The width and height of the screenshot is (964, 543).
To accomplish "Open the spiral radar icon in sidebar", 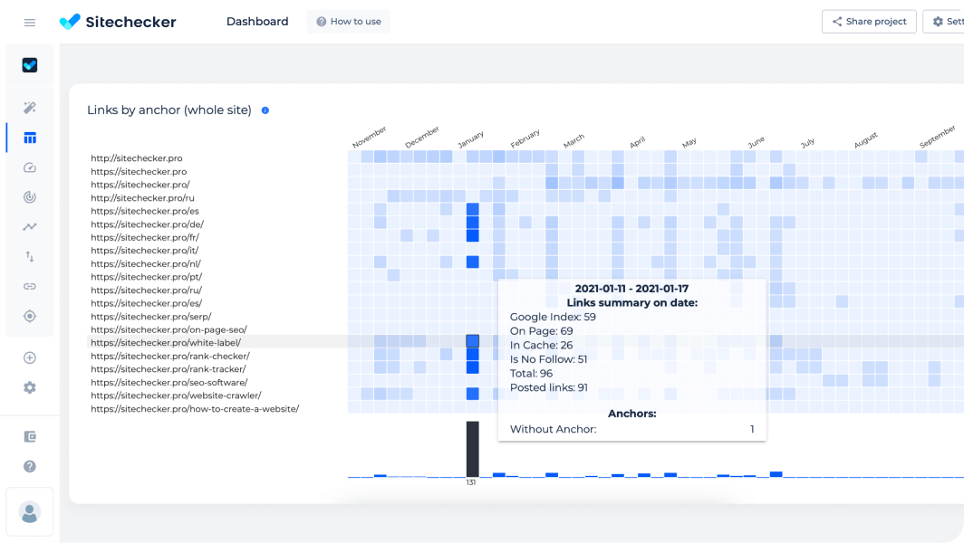I will [x=30, y=197].
